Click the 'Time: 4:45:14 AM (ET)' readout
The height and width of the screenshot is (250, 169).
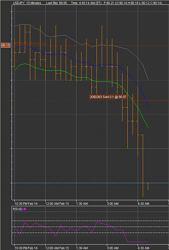point(86,3)
